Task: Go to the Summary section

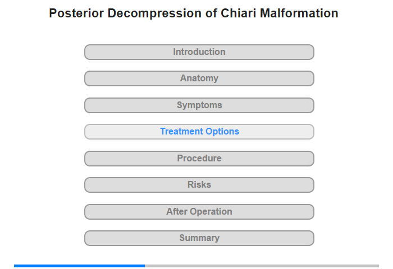Action: [199, 238]
